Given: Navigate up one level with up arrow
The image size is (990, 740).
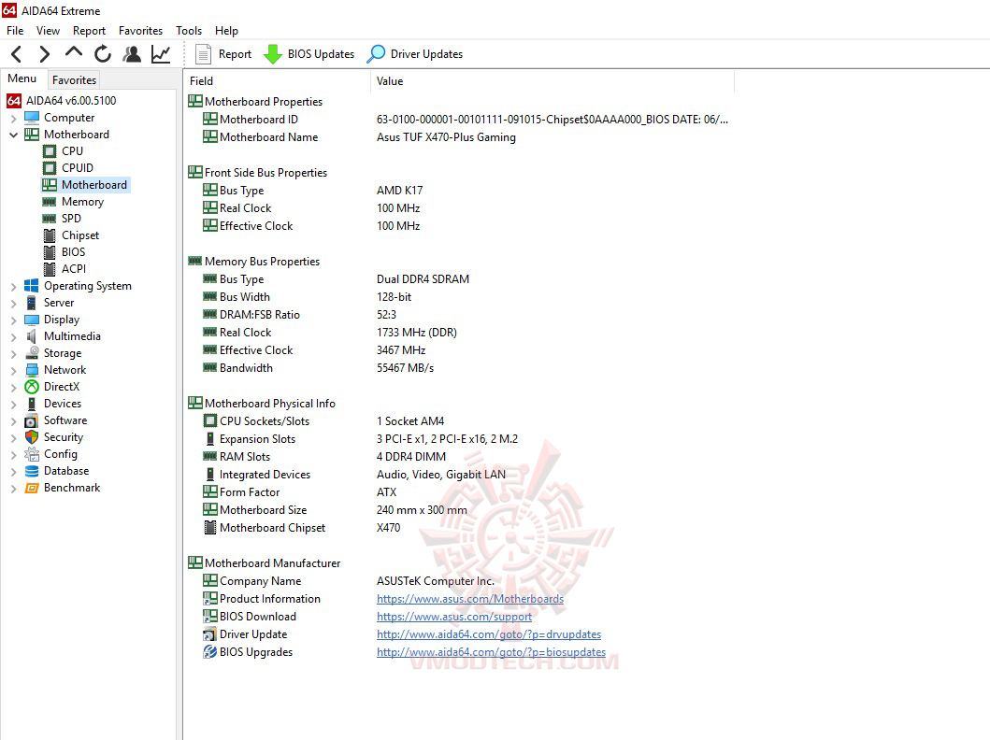Looking at the screenshot, I should pyautogui.click(x=73, y=53).
